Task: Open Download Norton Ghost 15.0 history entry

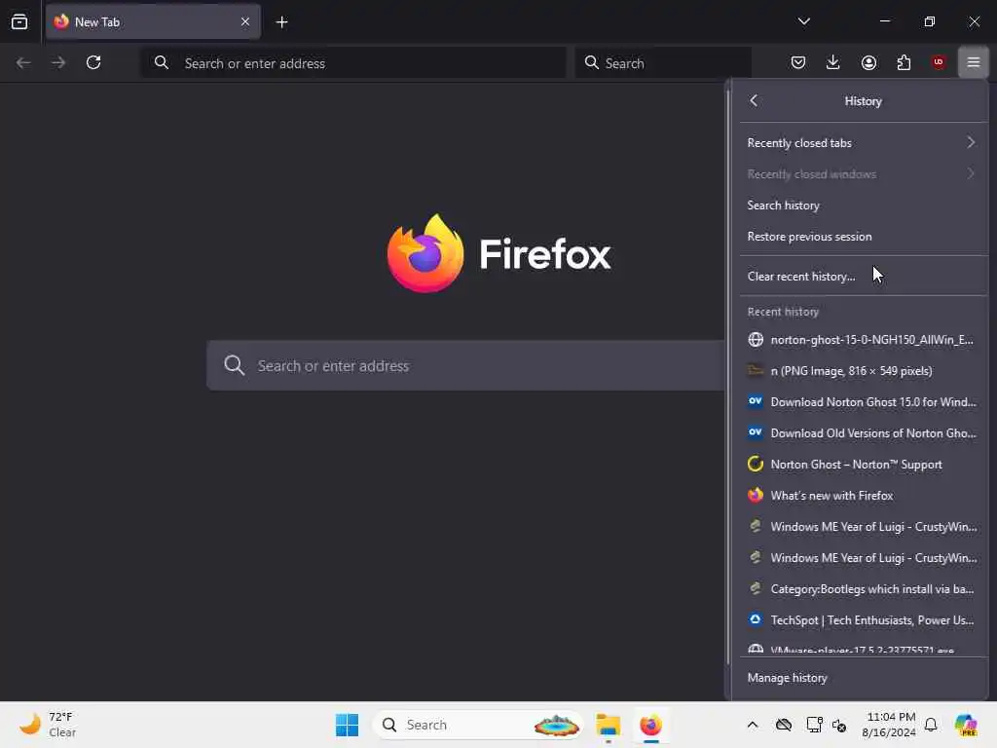Action: coord(863,402)
